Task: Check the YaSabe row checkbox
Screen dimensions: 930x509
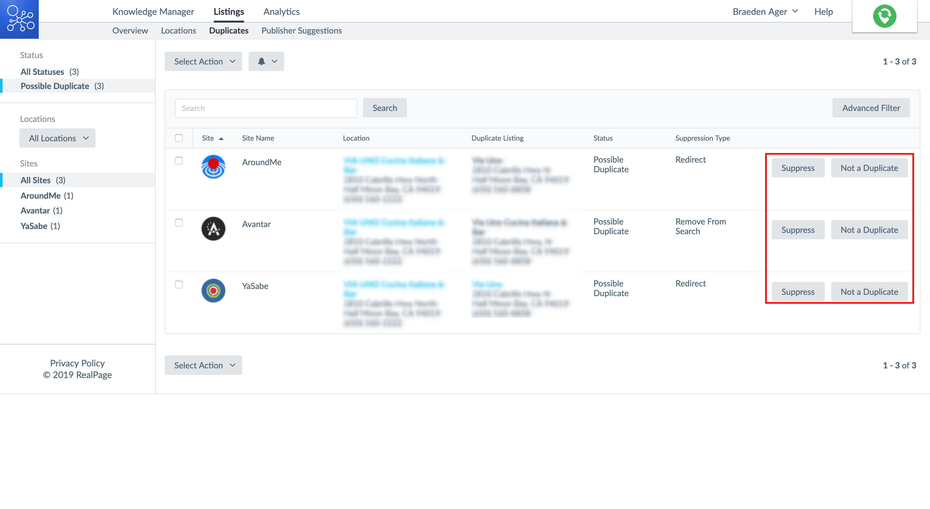Action: coord(179,284)
